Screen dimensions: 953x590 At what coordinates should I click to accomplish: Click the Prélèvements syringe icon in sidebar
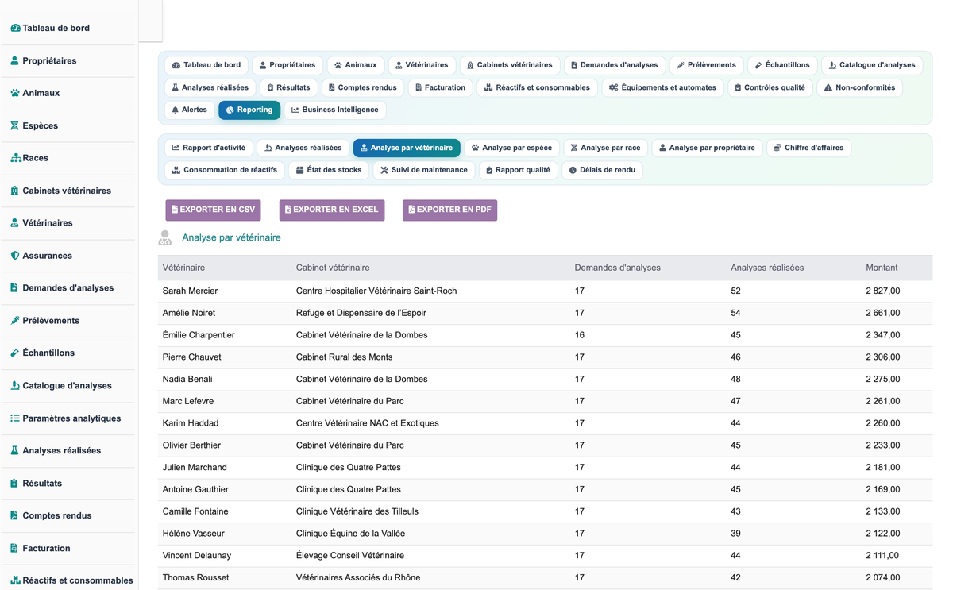[x=15, y=321]
